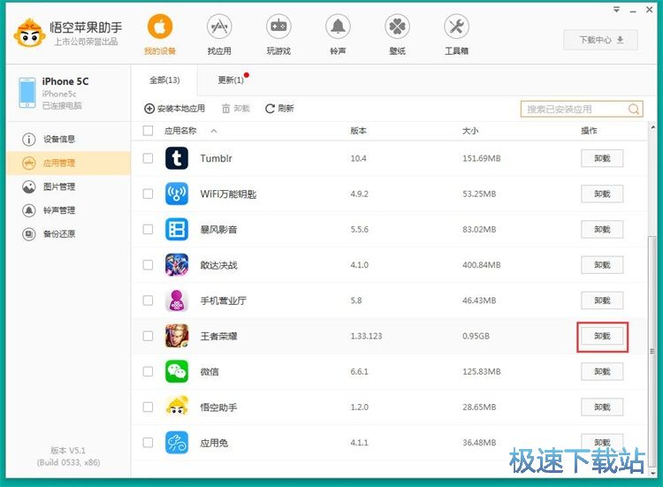Viewport: 663px width, 487px height.
Task: Click the search magnifier icon
Action: point(634,109)
